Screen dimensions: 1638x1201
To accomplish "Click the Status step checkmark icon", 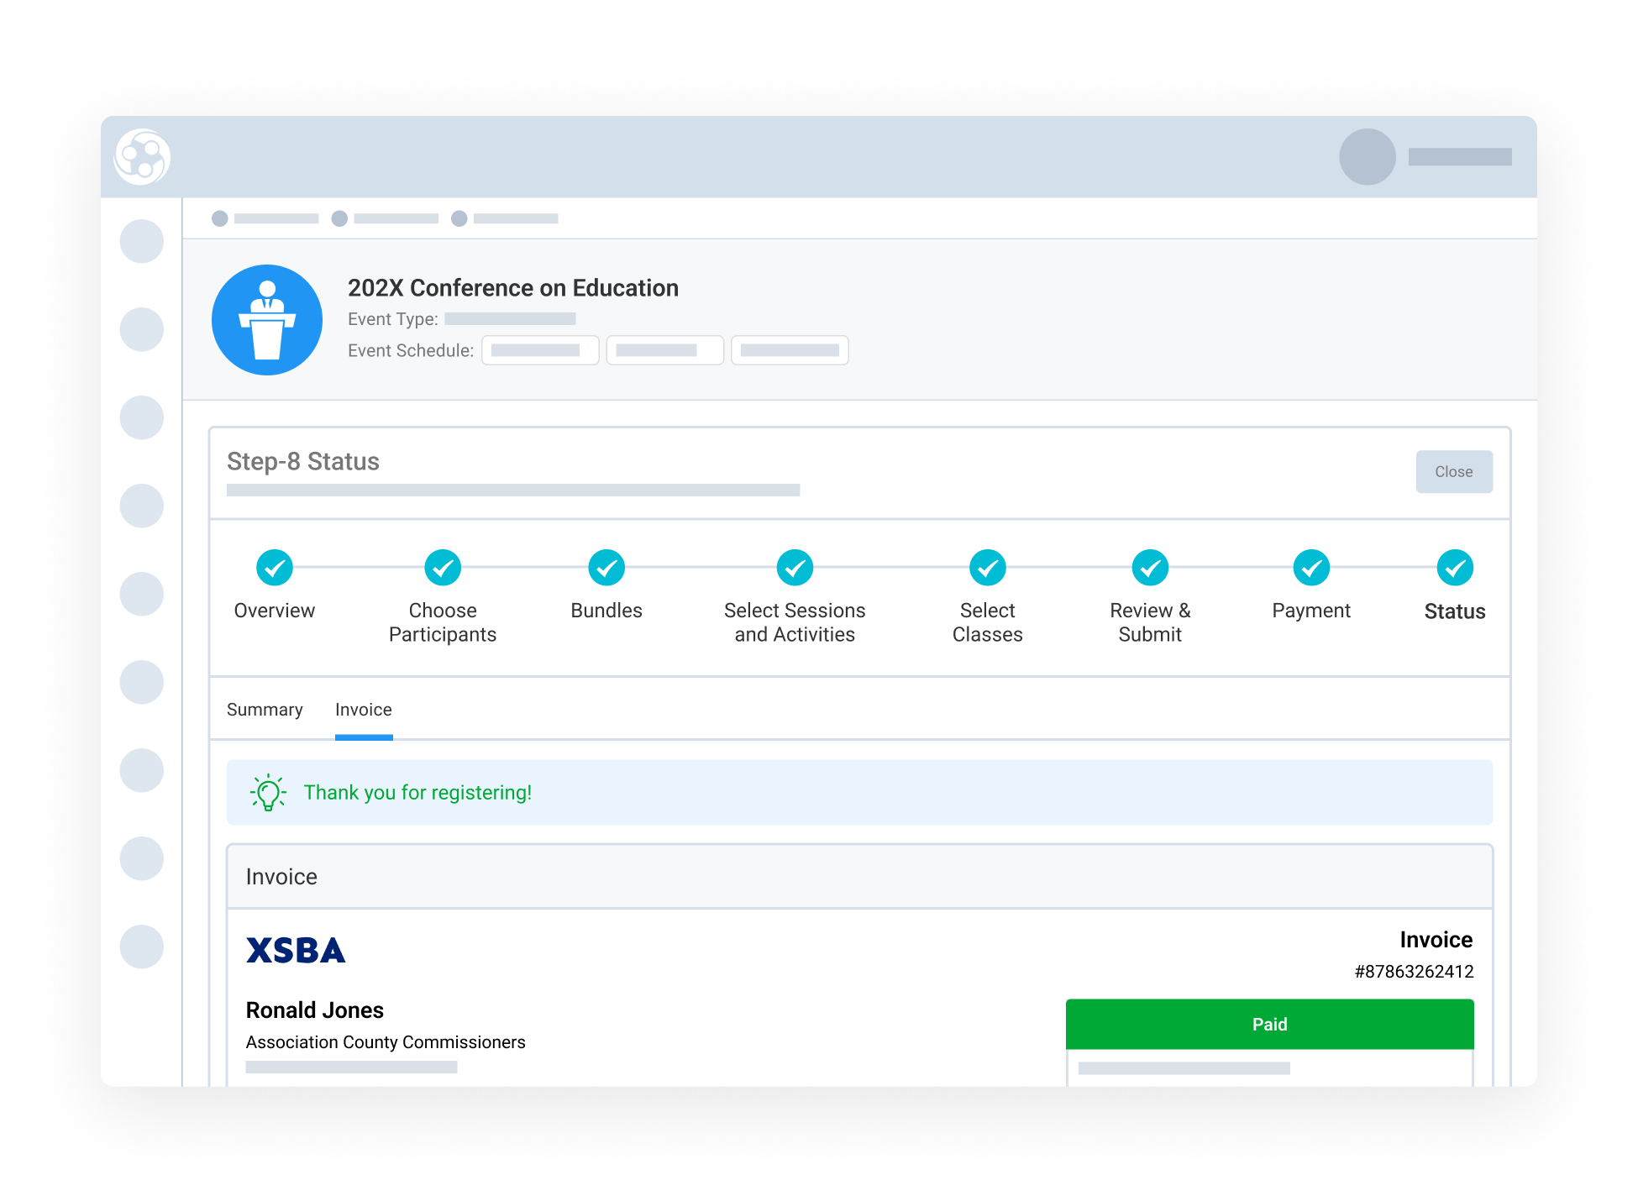I will click(x=1455, y=569).
